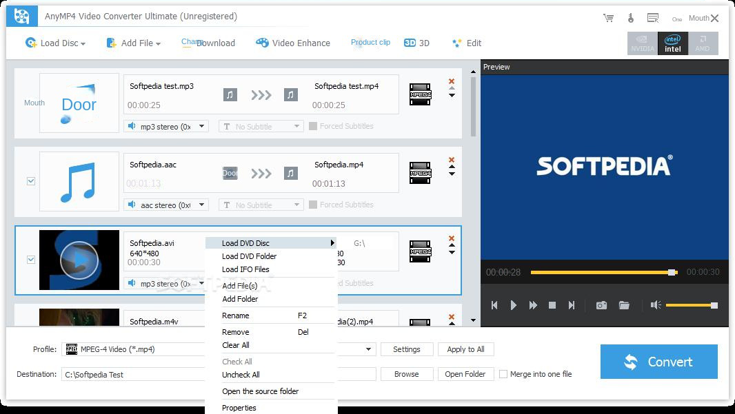Open the snapshot folder icon
This screenshot has height=414, width=735.
624,305
